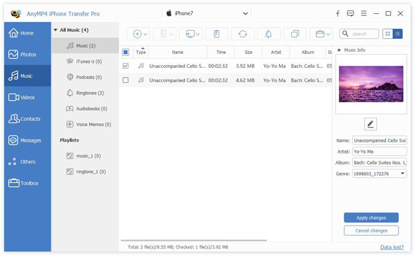Screen dimensions: 415x256
Task: Sort by the Type column
Action: (141, 52)
